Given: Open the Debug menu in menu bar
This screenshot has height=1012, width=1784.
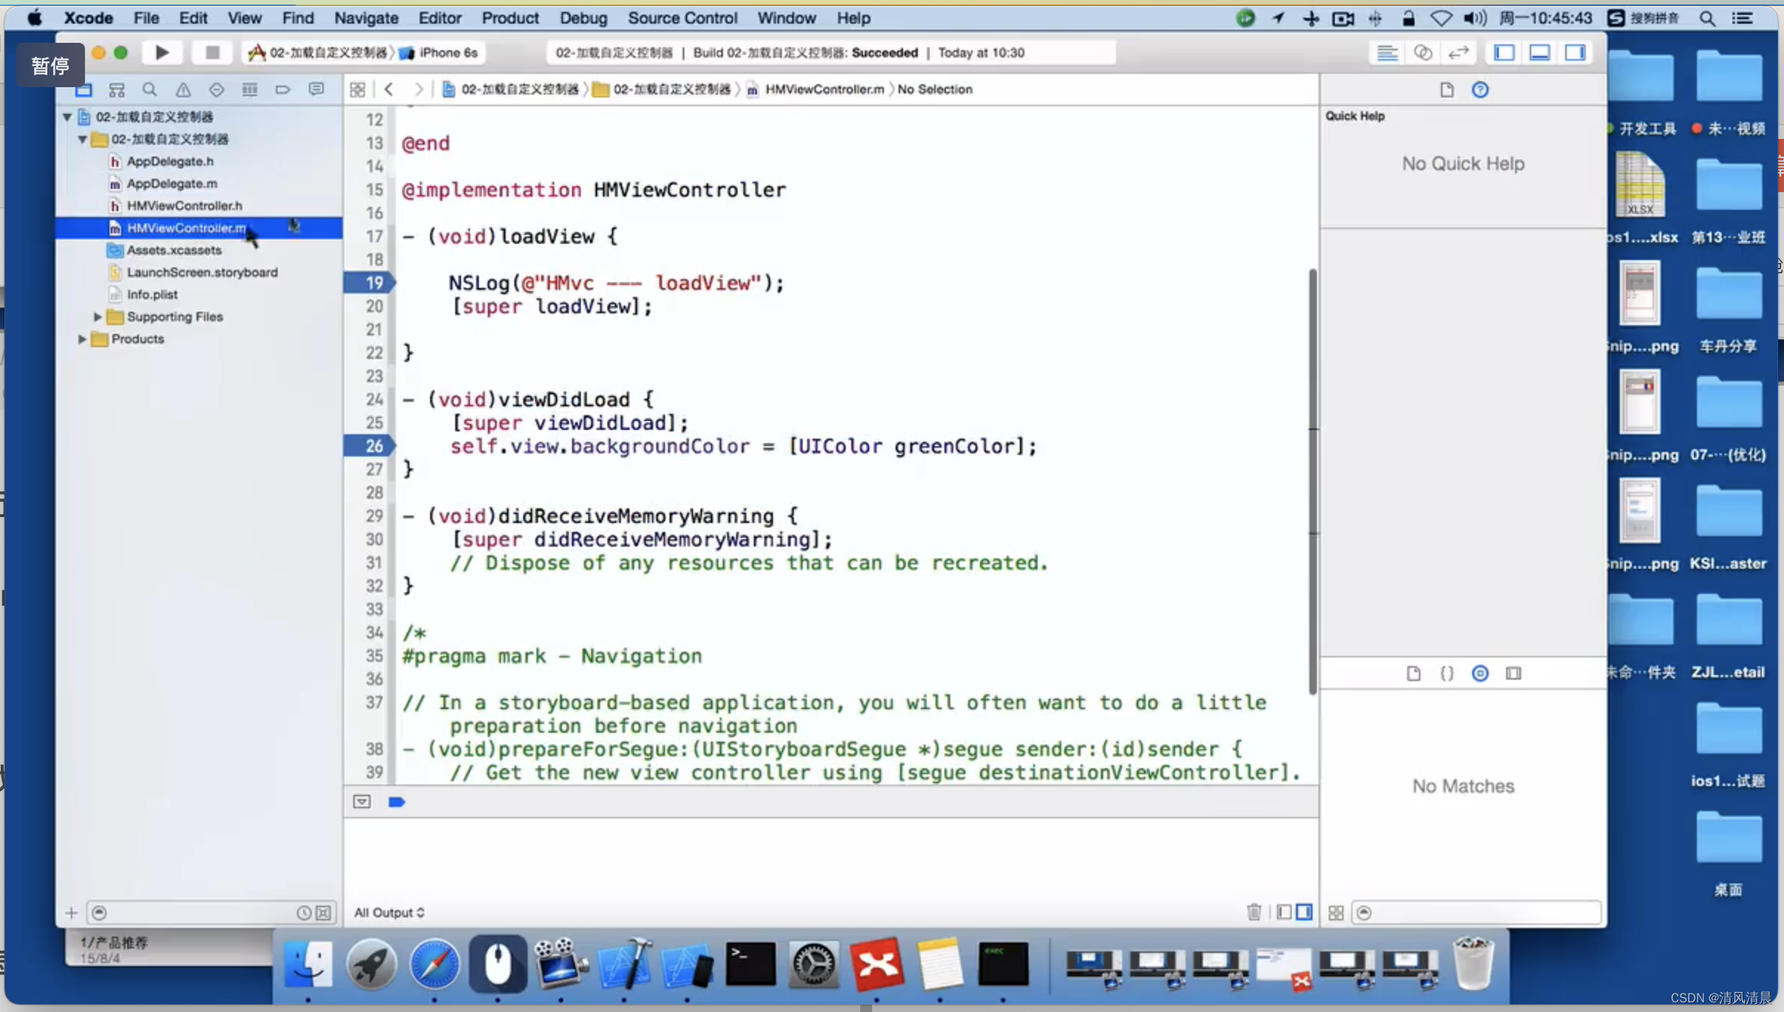Looking at the screenshot, I should pyautogui.click(x=582, y=17).
